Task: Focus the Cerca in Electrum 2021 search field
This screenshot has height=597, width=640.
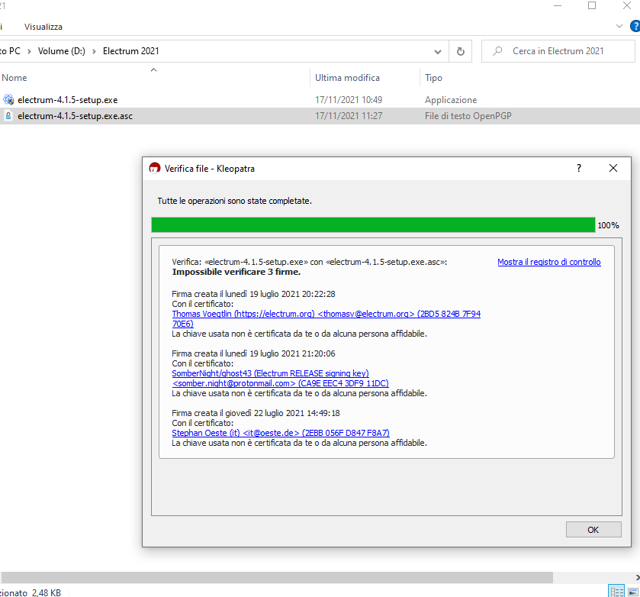Action: [558, 51]
